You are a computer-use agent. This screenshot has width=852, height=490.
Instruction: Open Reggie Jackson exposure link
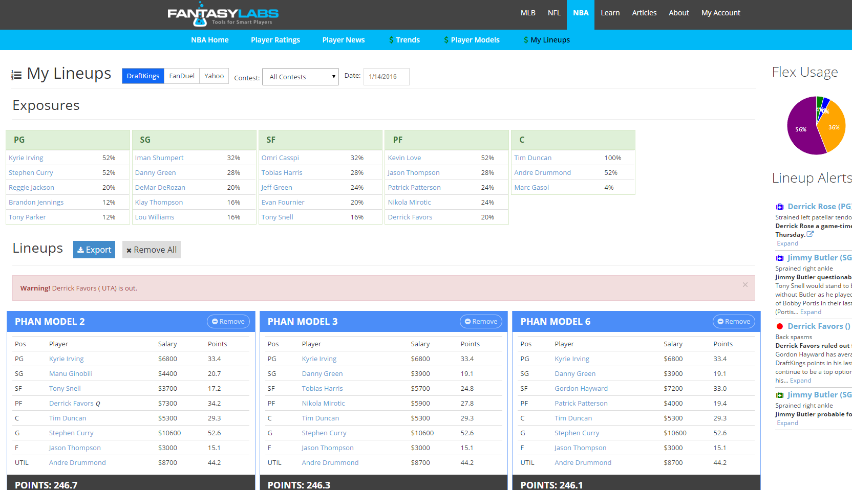point(31,188)
